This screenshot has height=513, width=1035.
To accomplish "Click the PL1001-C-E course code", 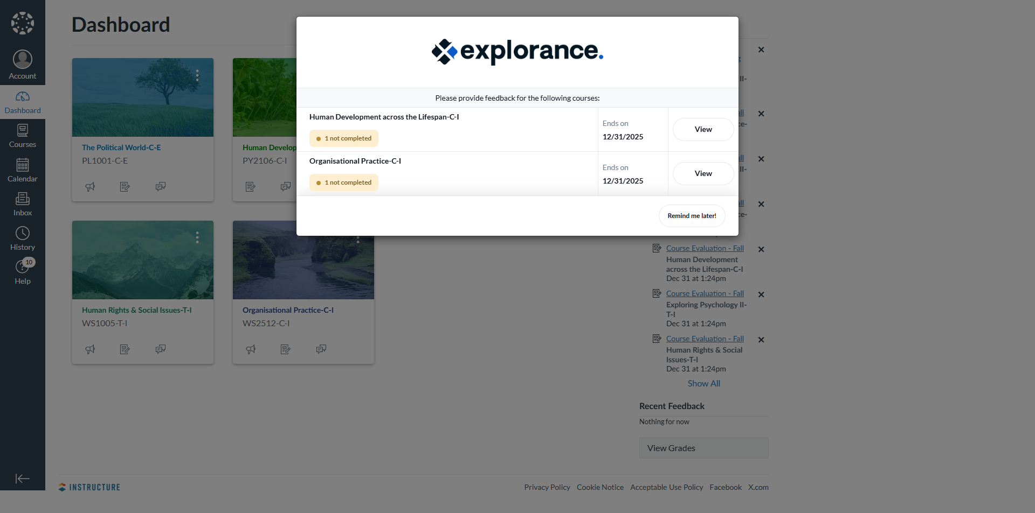I will click(105, 160).
